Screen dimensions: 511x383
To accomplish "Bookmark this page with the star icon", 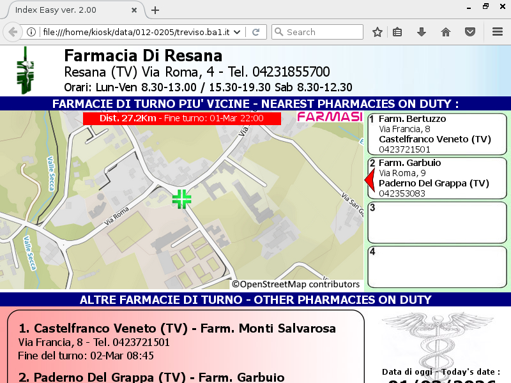I will click(378, 32).
